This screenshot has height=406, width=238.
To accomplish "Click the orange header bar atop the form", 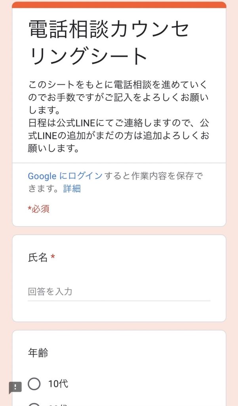I will click(x=119, y=5).
